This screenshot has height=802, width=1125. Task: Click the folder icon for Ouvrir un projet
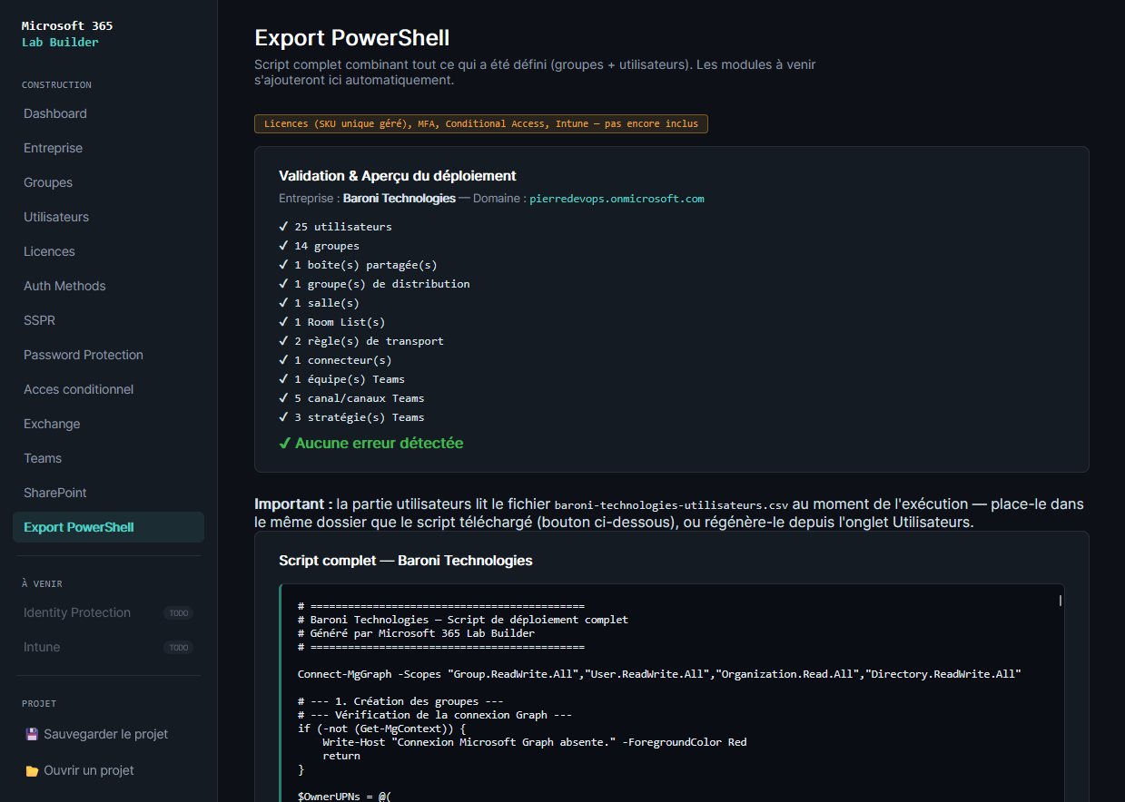[32, 770]
